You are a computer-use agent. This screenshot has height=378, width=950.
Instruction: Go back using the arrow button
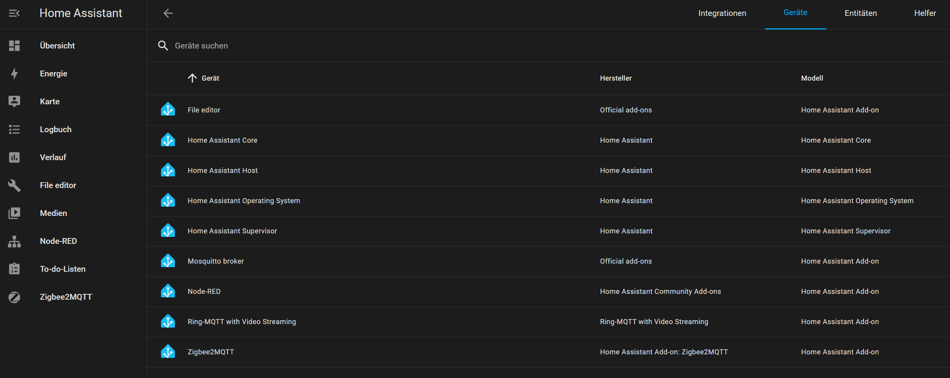click(168, 13)
